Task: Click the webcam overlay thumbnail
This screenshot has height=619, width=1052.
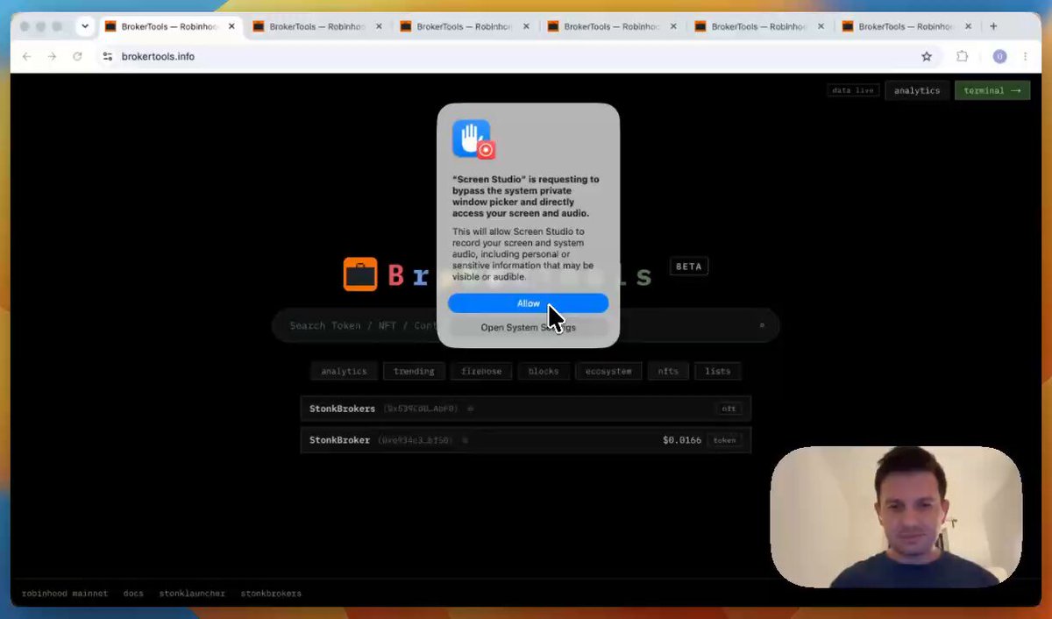Action: [896, 516]
